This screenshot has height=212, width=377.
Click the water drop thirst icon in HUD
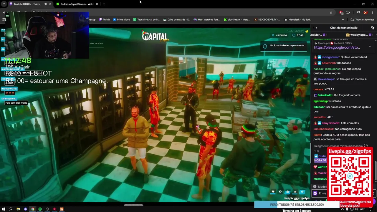295,192
